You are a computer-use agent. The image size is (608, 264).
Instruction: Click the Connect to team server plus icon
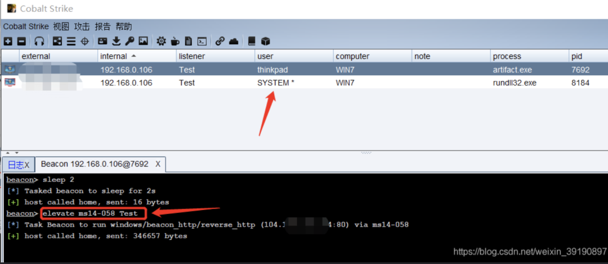(x=8, y=41)
